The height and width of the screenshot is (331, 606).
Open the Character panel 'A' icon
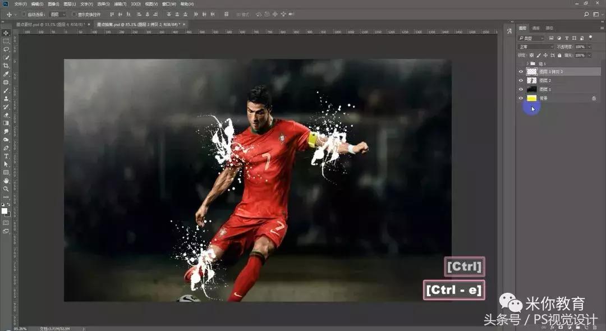[509, 31]
